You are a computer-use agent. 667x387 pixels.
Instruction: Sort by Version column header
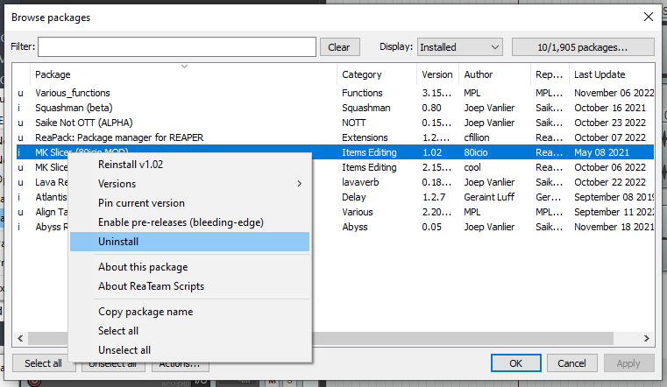[x=437, y=74]
